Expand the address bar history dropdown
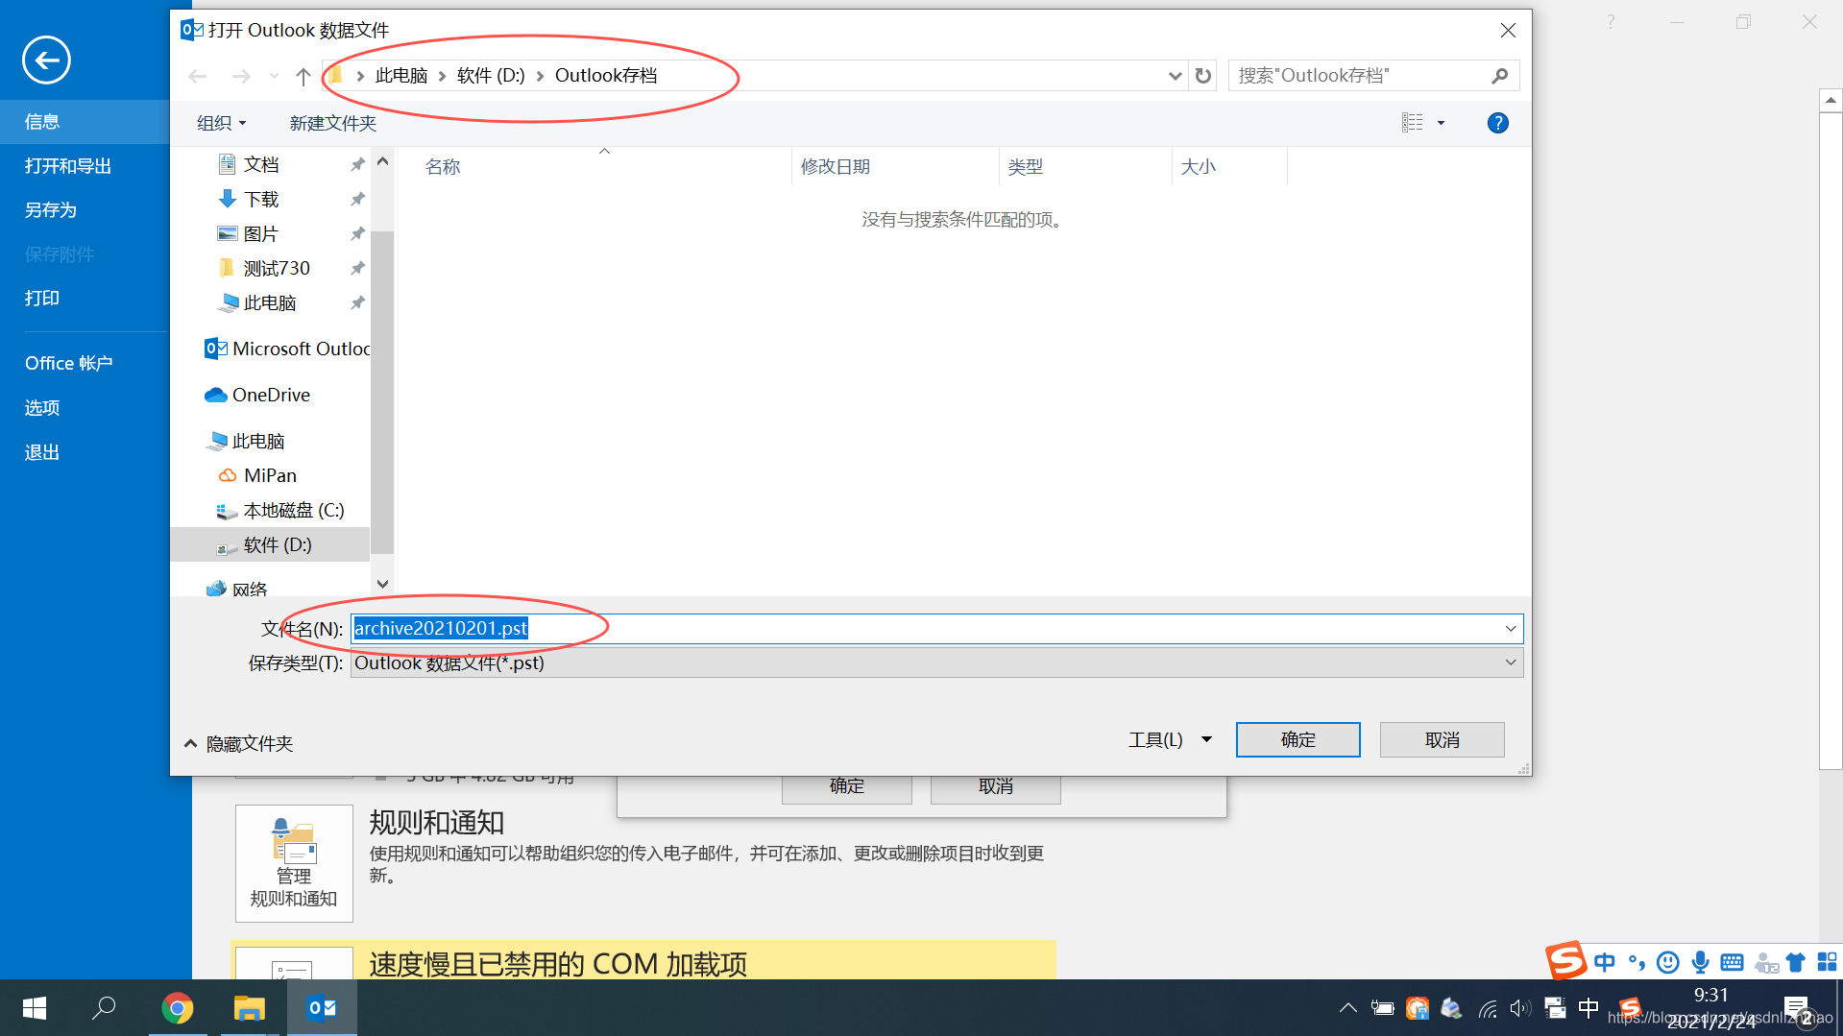The height and width of the screenshot is (1036, 1843). click(x=1175, y=76)
